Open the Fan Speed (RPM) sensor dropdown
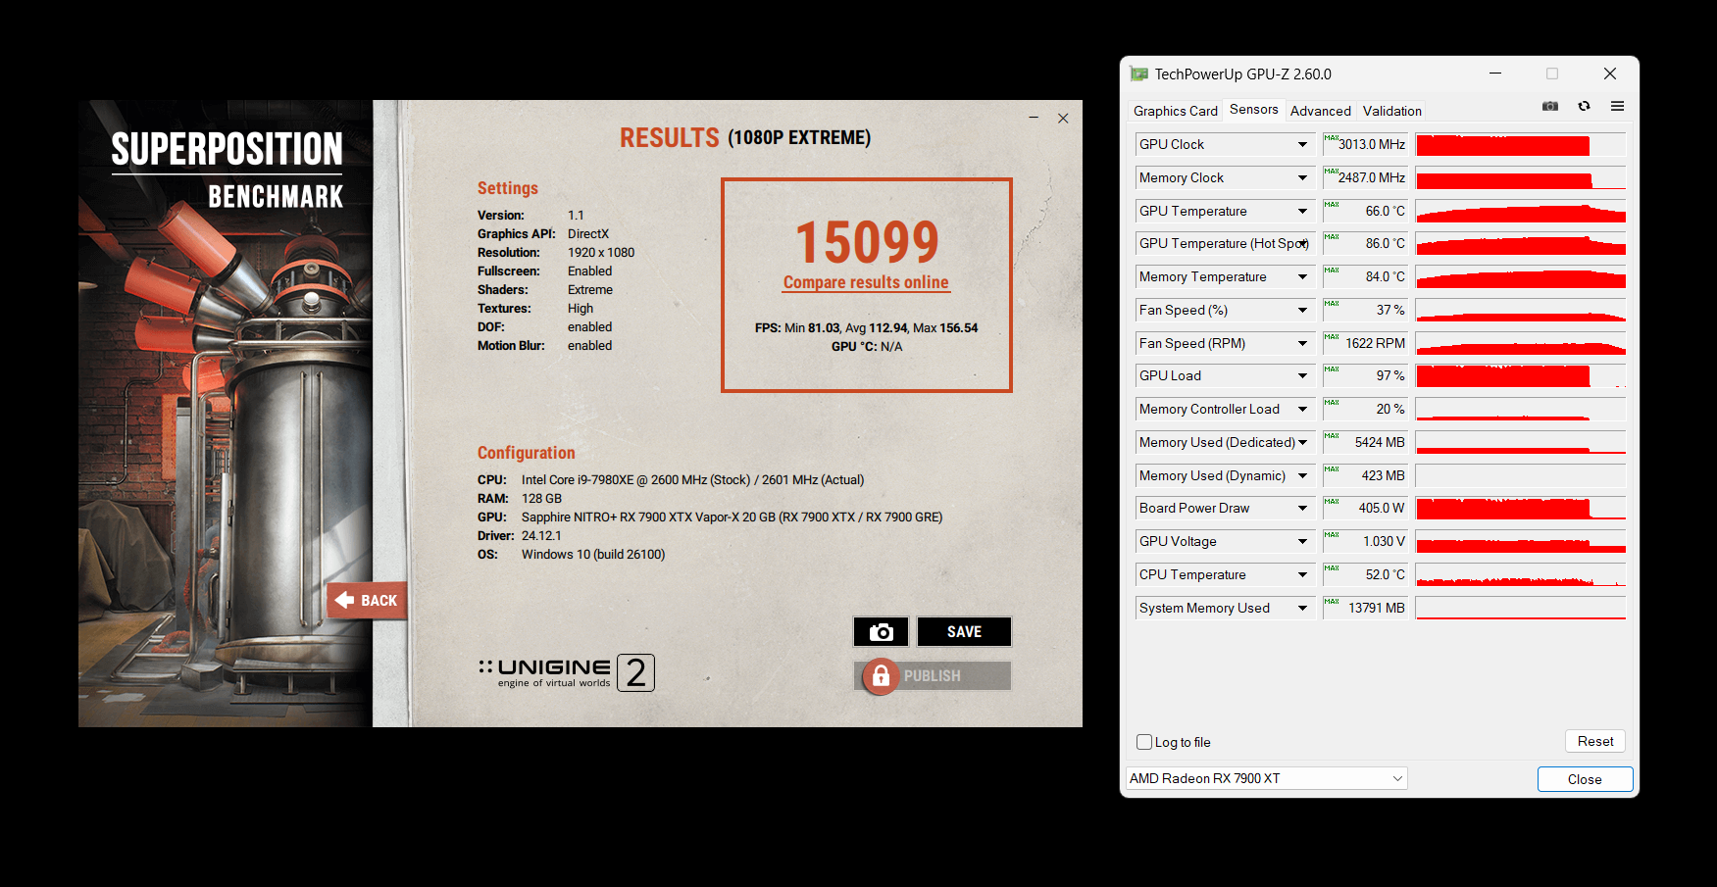 [1302, 343]
